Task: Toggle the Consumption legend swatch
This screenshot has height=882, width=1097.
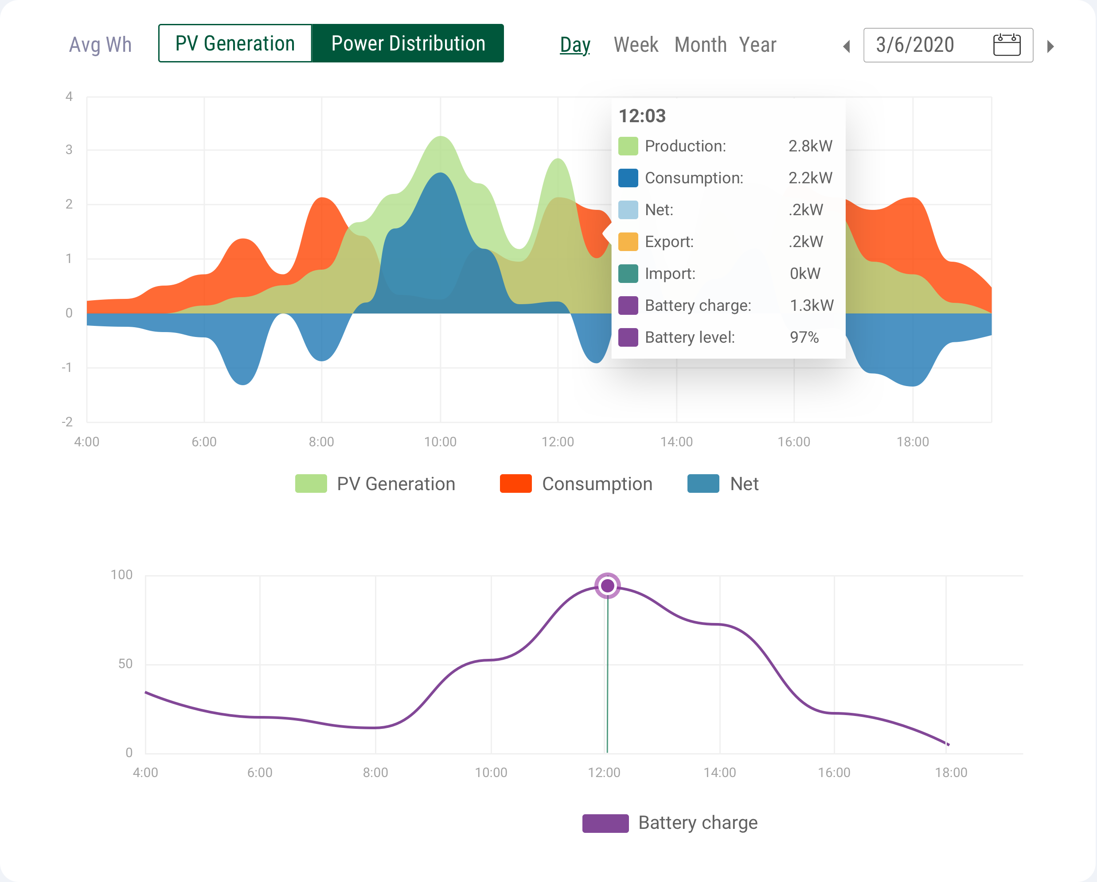Action: (515, 484)
